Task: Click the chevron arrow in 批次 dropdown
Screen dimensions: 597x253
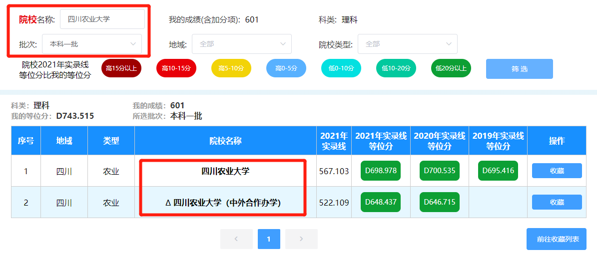Action: tap(133, 44)
